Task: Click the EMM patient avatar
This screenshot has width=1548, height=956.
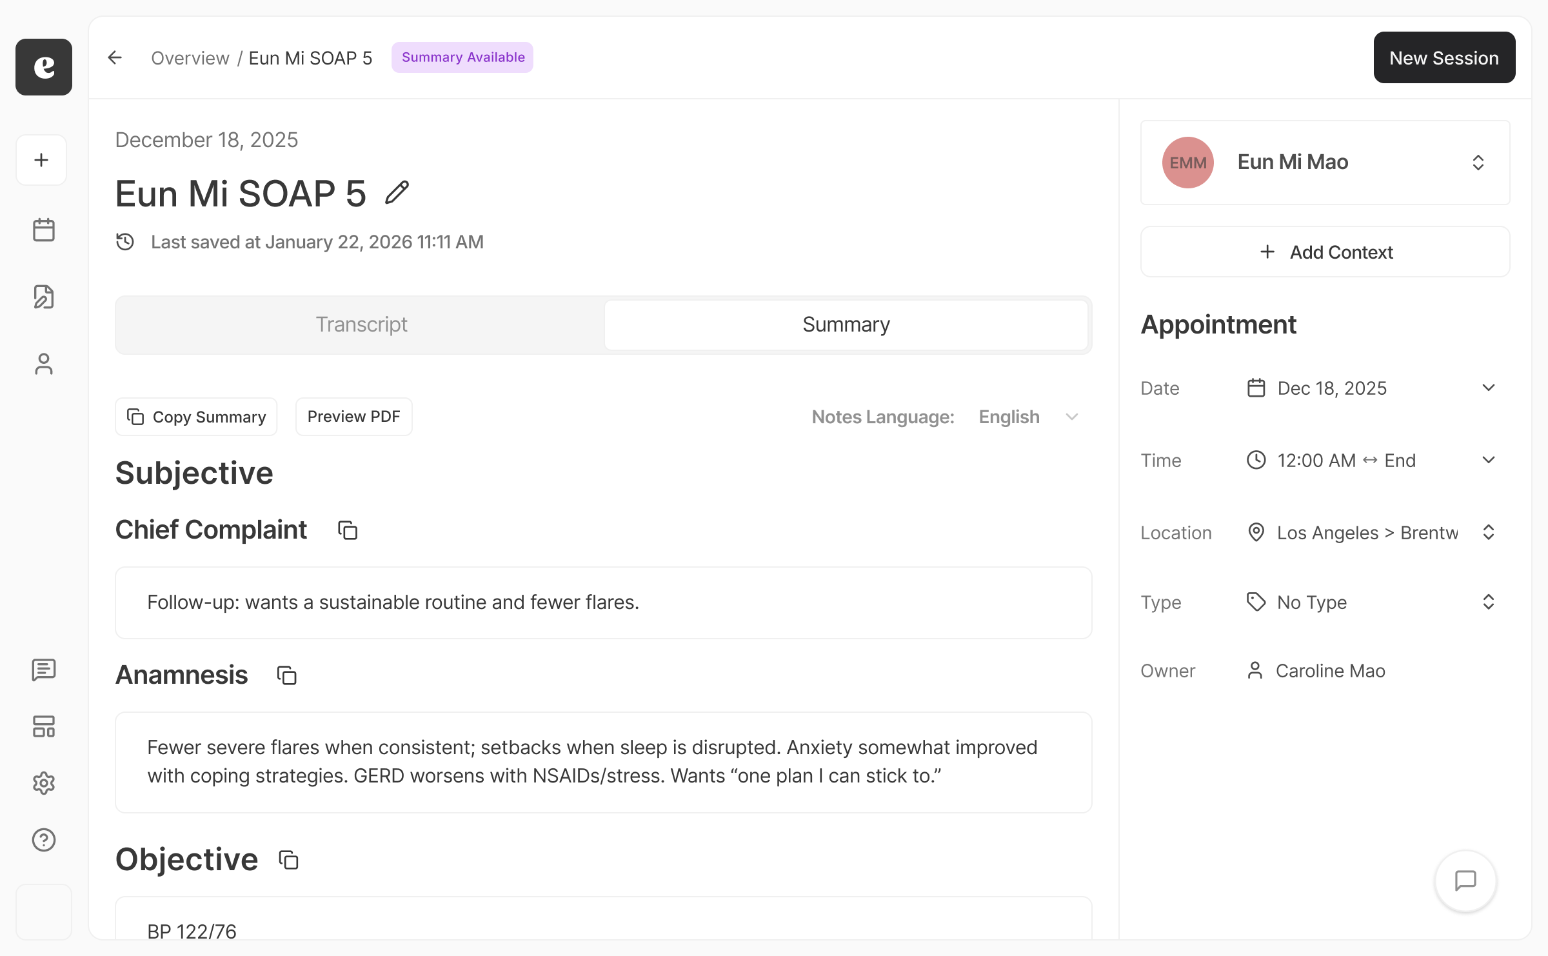Action: click(x=1188, y=163)
